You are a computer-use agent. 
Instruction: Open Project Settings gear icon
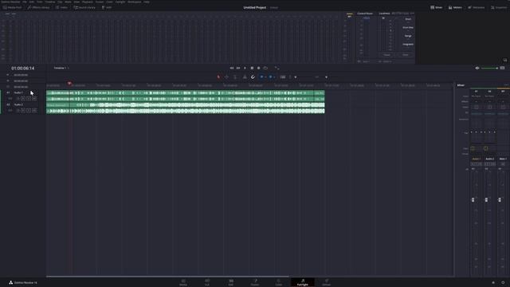pyautogui.click(x=503, y=283)
